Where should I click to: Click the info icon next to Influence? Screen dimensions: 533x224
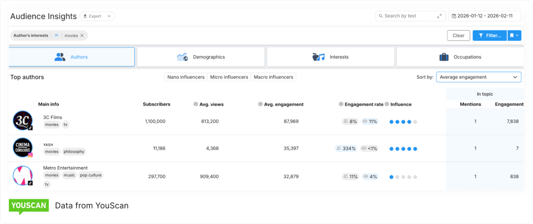[387, 104]
